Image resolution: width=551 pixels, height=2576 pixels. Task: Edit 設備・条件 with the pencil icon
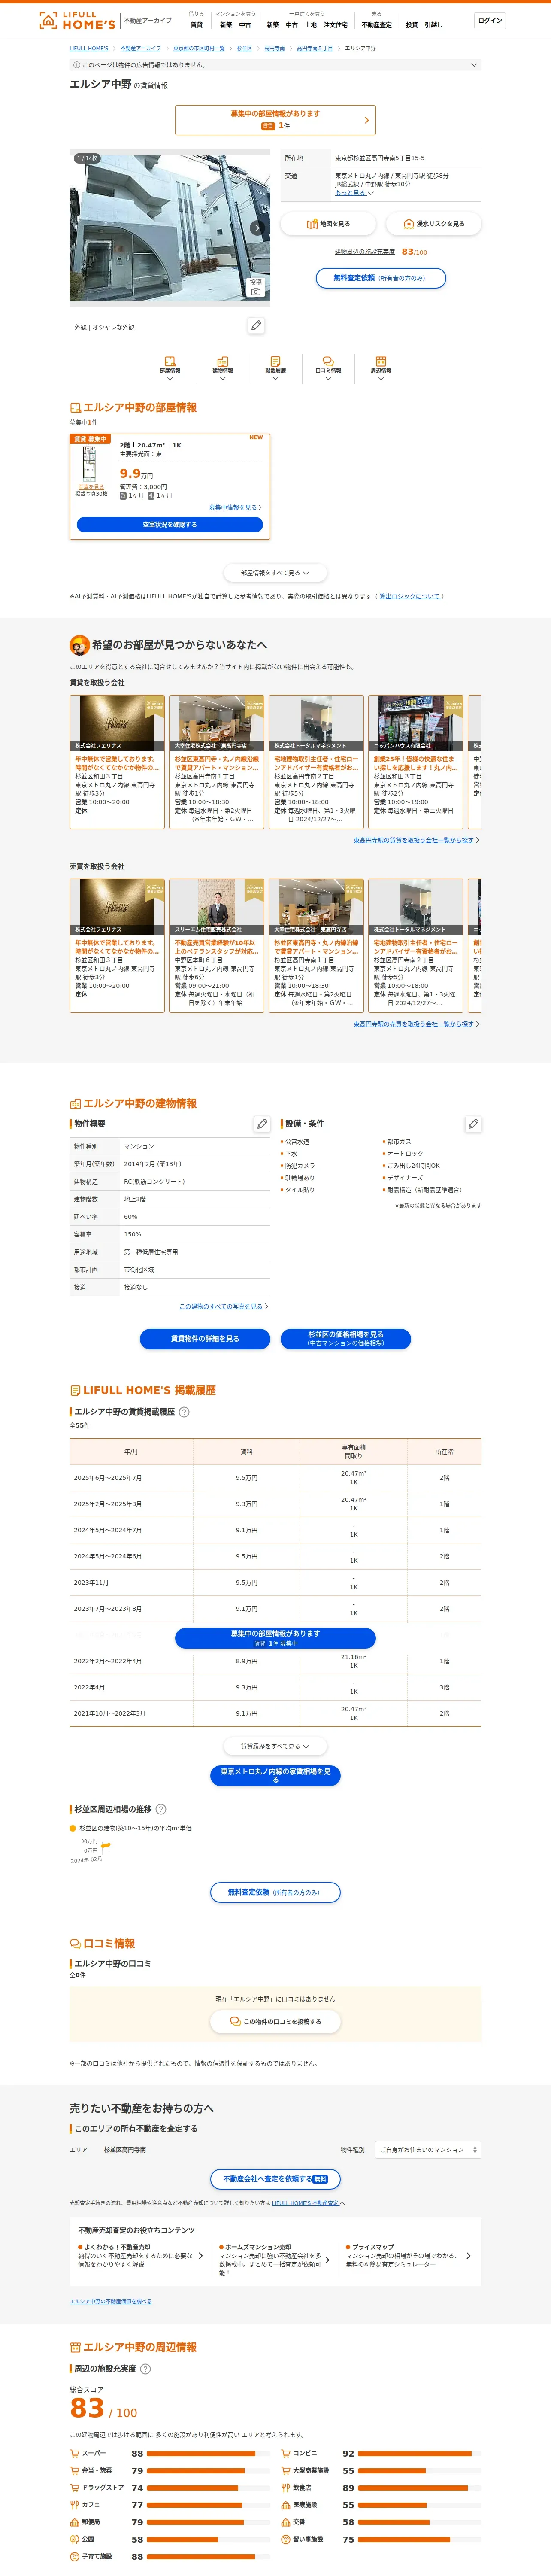(473, 1124)
